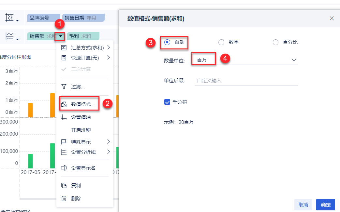
Task: Click the copy icon next to 复制
Action: coord(64,186)
